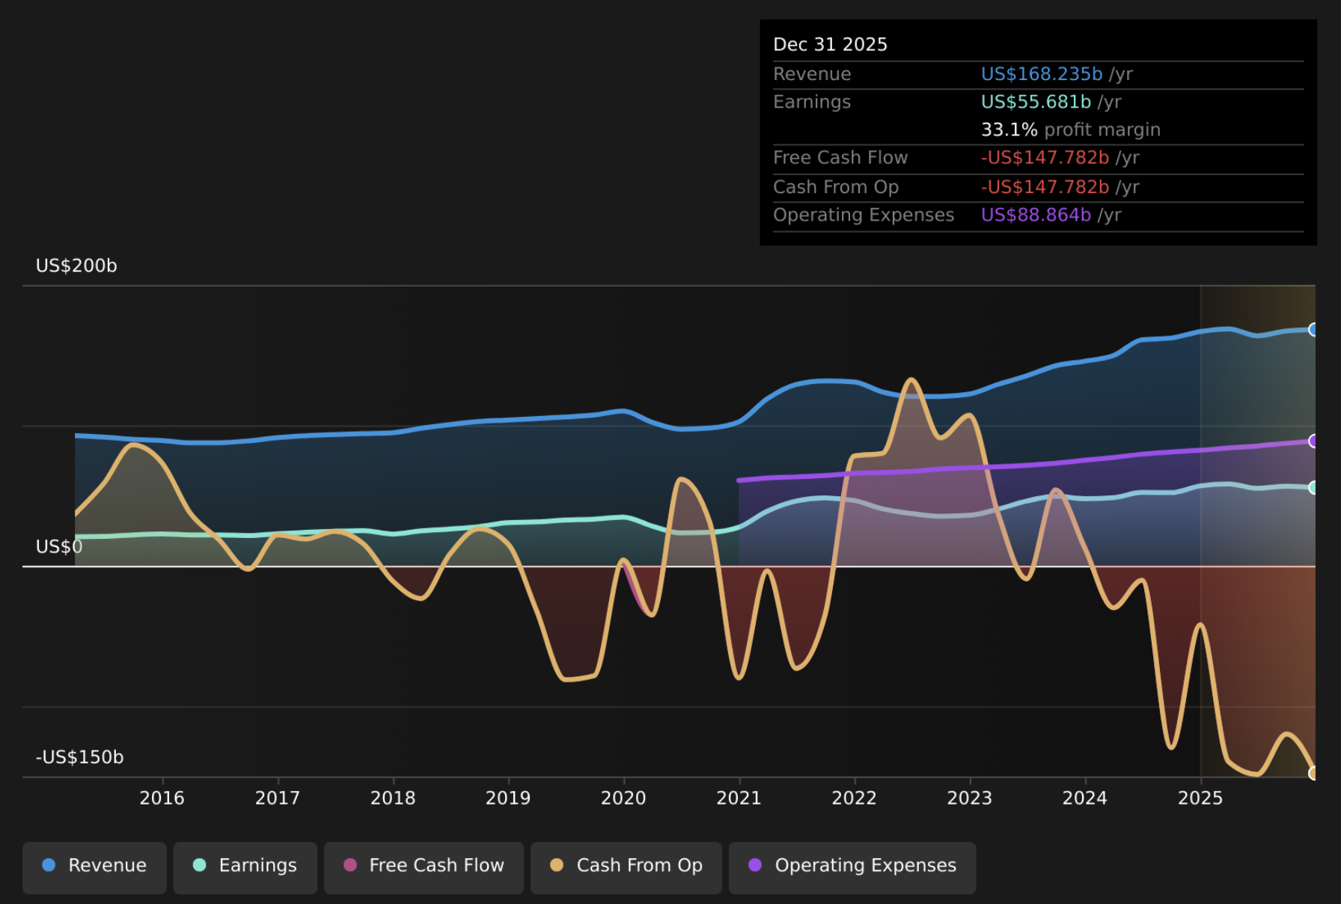Select the 2018 x-axis year label
1341x904 pixels.
tap(393, 798)
